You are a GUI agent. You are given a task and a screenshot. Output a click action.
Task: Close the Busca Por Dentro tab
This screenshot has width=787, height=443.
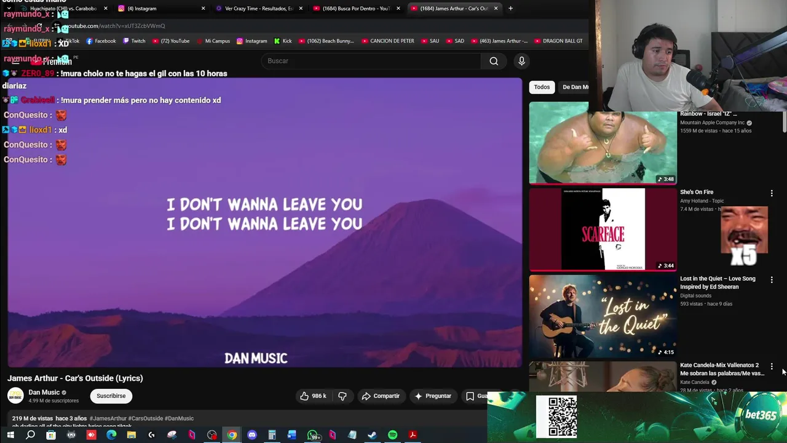tap(398, 9)
